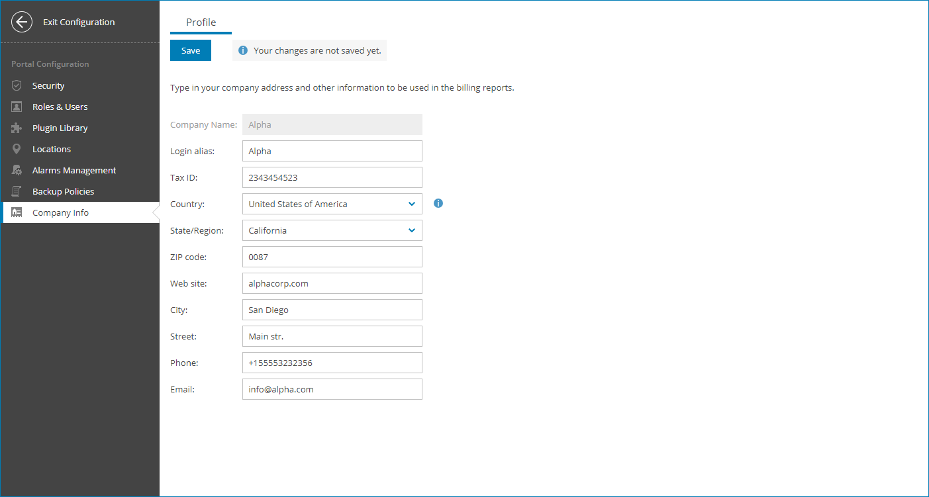
Task: Click the Plugin Library puzzle piece icon
Action: (x=17, y=128)
